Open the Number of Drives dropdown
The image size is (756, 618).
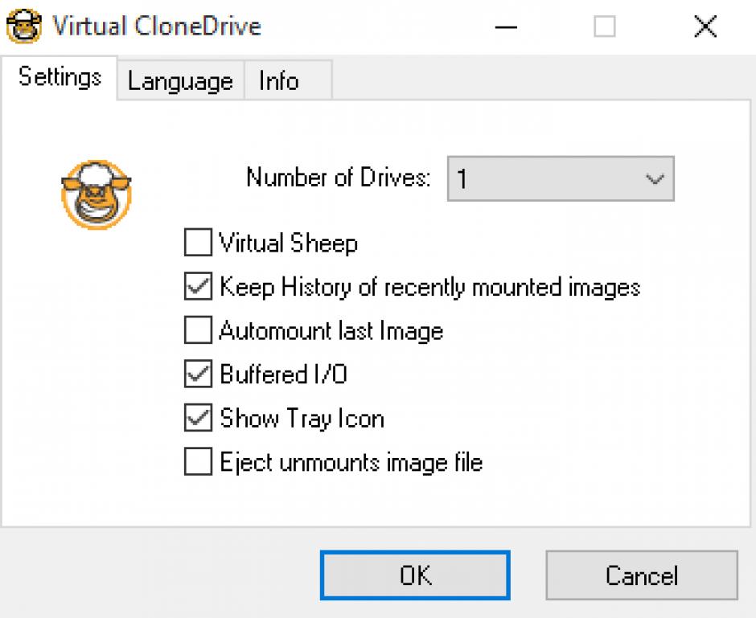(561, 178)
